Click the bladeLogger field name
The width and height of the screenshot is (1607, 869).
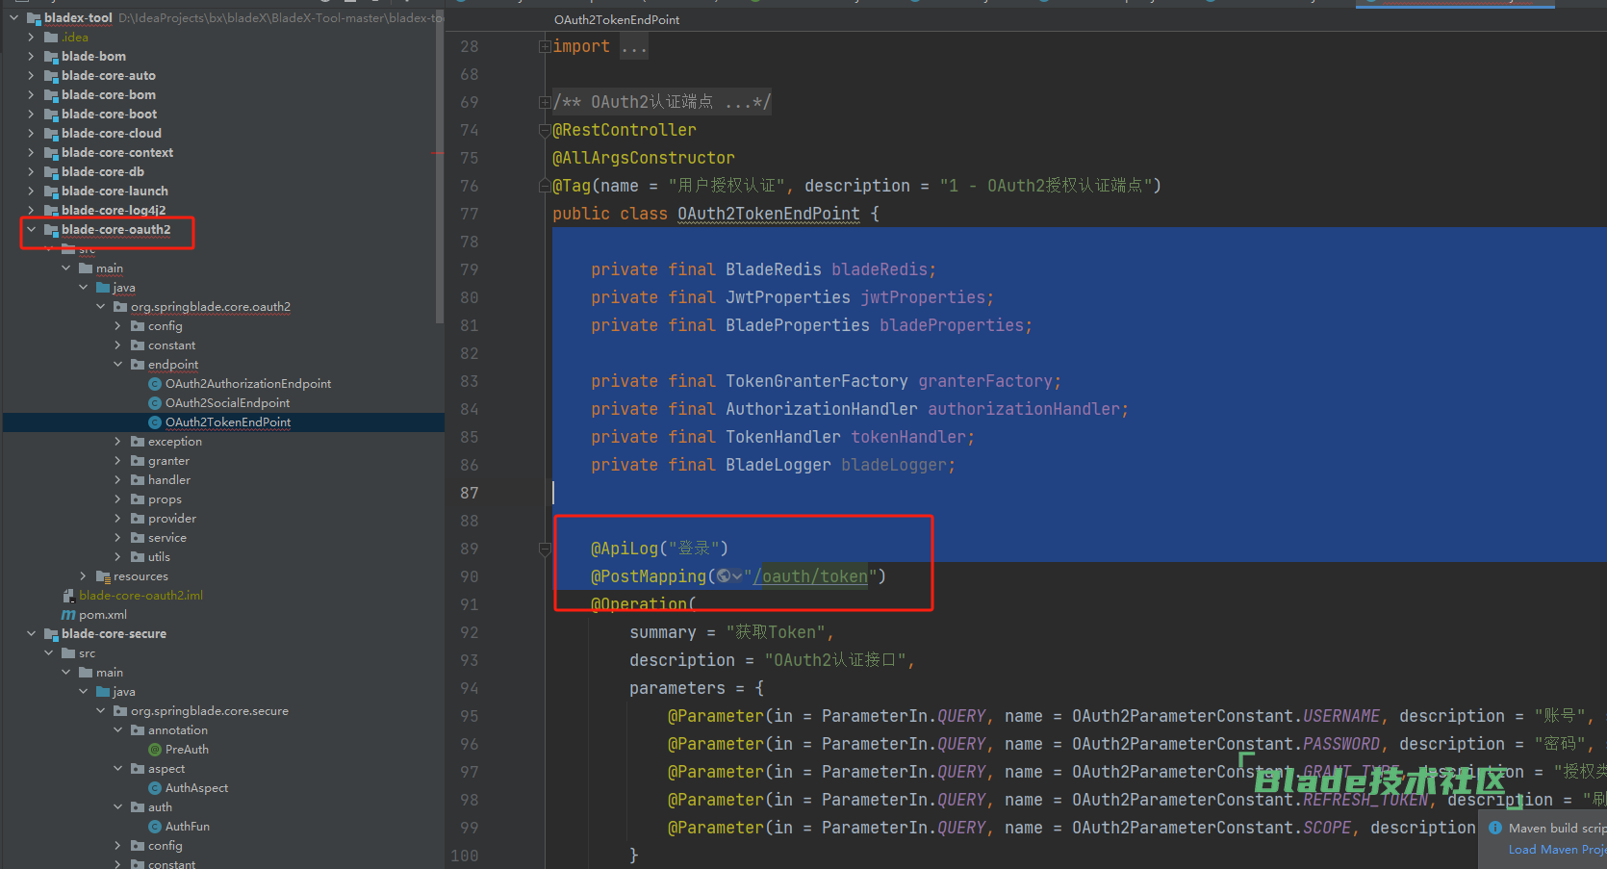894,465
